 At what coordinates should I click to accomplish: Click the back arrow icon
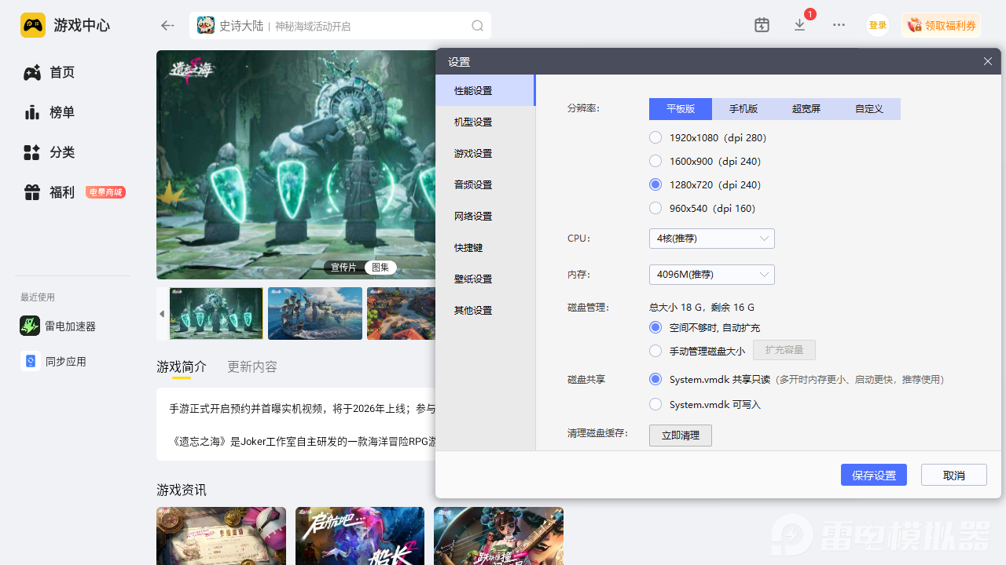tap(167, 26)
